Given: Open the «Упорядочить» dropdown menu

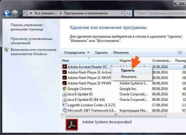Looking at the screenshot, I should tap(77, 53).
